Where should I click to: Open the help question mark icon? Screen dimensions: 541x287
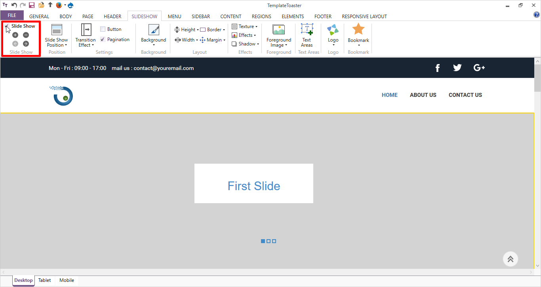537,15
